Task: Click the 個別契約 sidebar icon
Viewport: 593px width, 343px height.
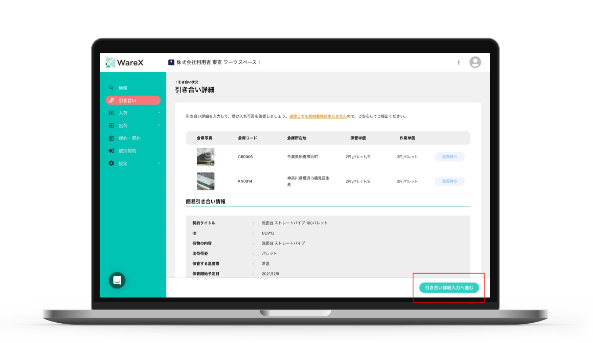Action: 111,151
